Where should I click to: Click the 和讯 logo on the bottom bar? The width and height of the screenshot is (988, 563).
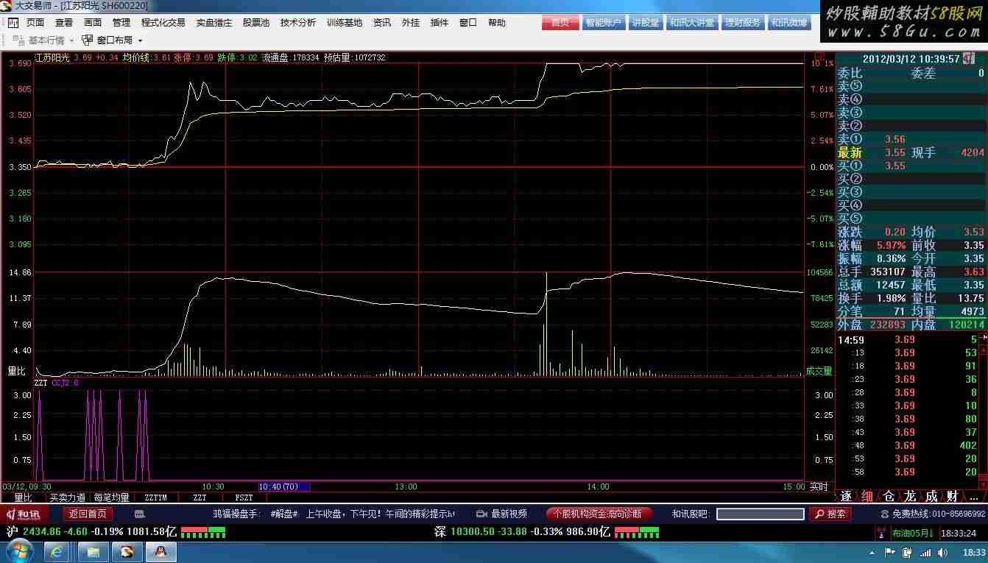[24, 514]
